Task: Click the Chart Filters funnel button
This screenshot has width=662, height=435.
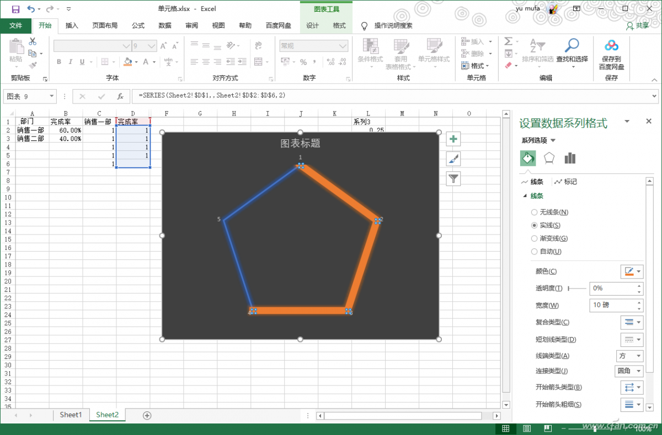Action: tap(453, 178)
